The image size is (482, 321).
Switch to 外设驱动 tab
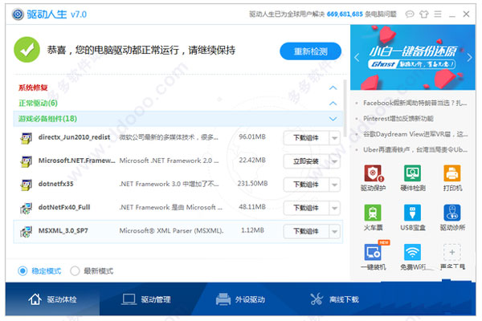coord(241,299)
